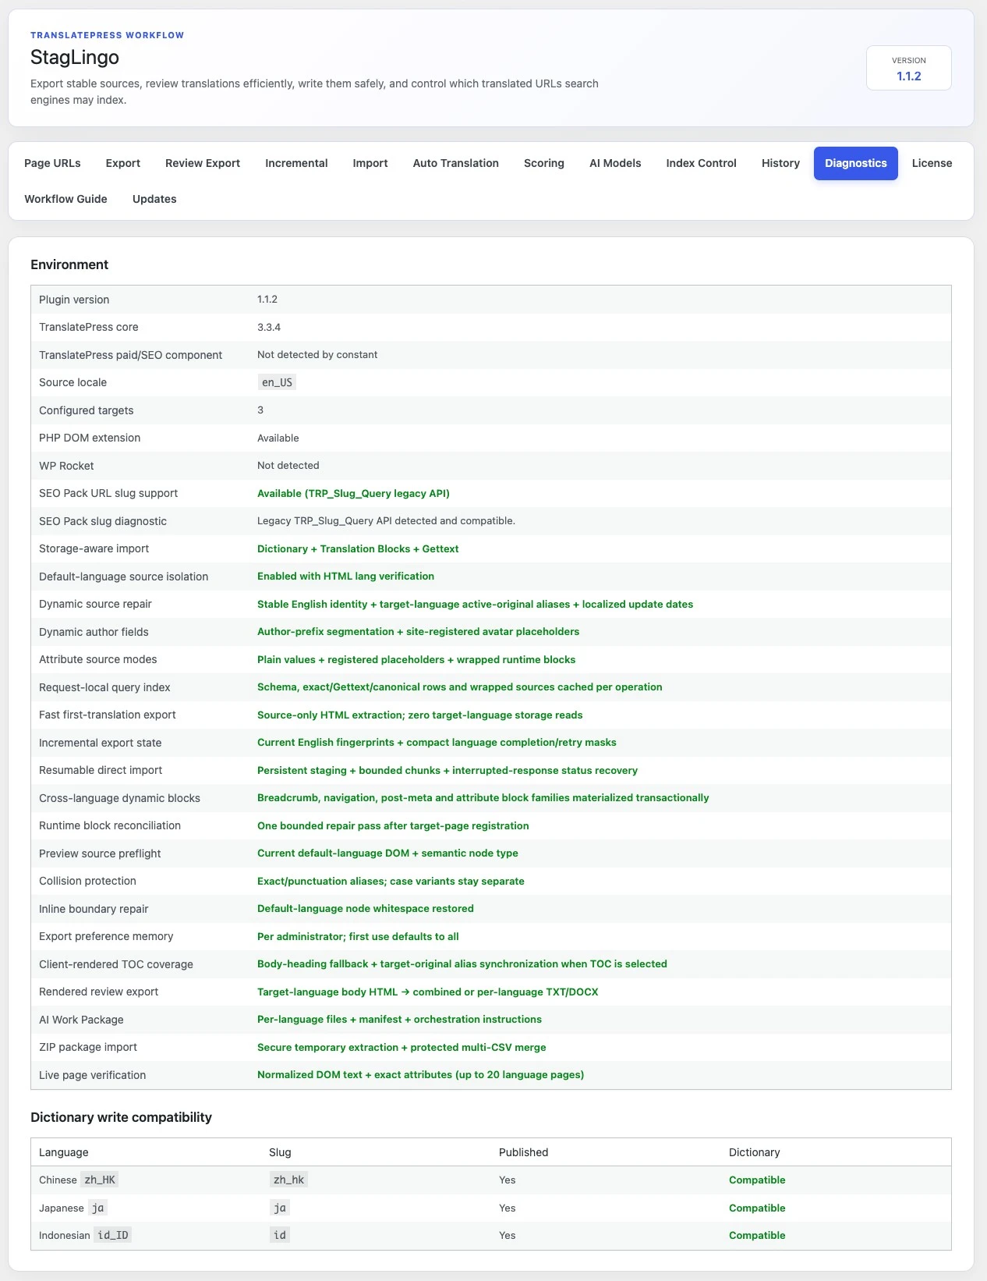987x1281 pixels.
Task: Click the Dynamic source repair row label
Action: 95,604
